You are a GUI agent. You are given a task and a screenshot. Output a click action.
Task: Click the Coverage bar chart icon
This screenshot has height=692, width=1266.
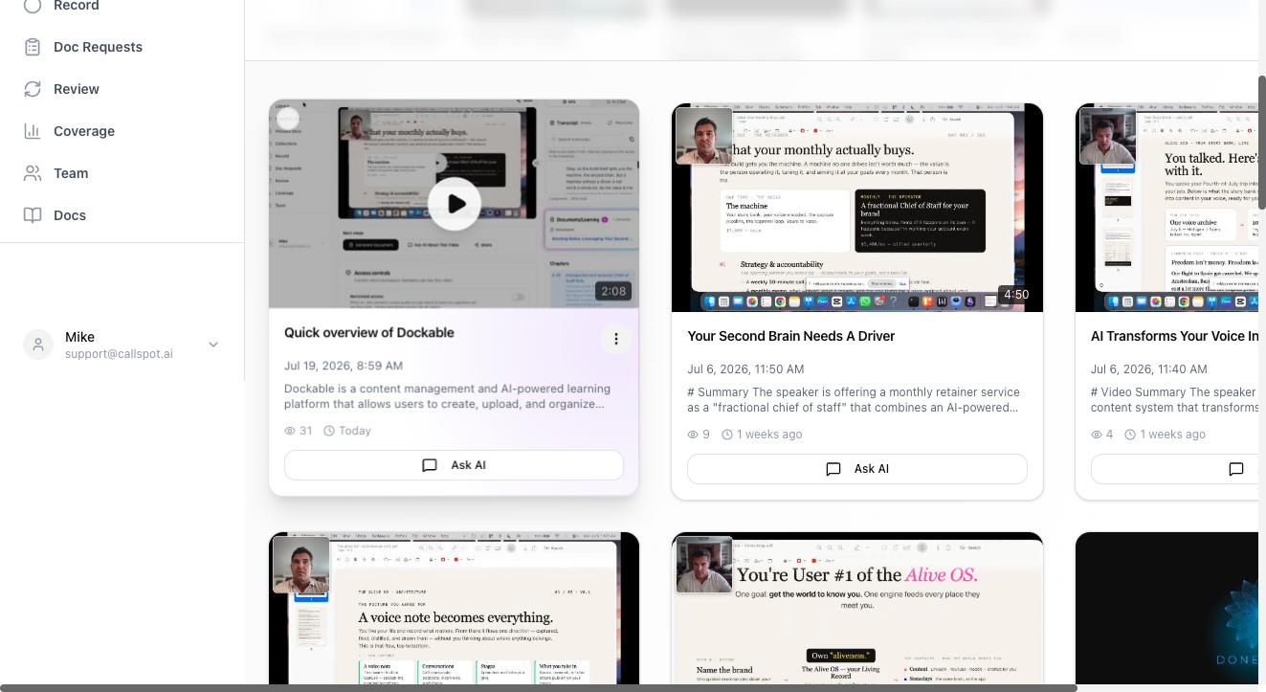point(33,131)
